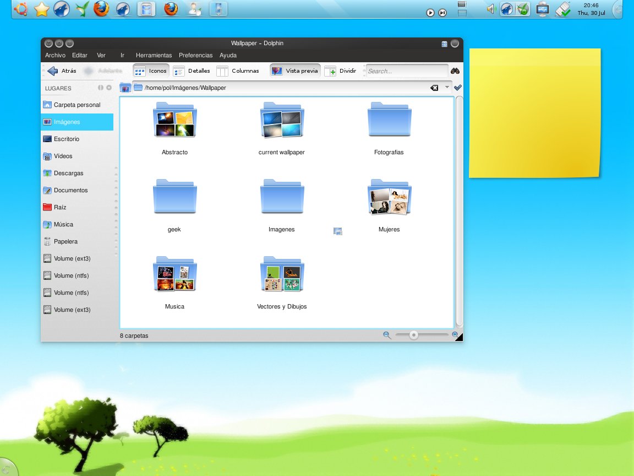Open the network monitor tray icon
634x476 pixels.
tap(542, 9)
